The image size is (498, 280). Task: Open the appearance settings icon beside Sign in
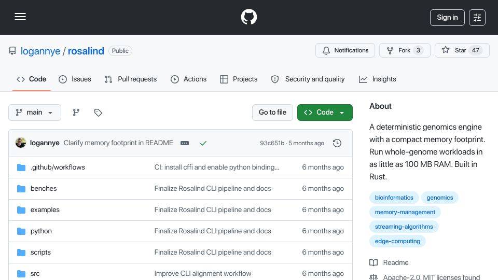pyautogui.click(x=477, y=18)
